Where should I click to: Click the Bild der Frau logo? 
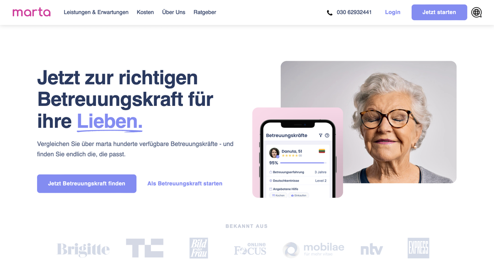click(x=199, y=248)
